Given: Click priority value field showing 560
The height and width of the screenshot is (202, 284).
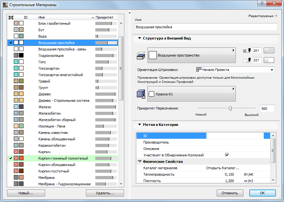Looking at the screenshot, I should point(267,109).
